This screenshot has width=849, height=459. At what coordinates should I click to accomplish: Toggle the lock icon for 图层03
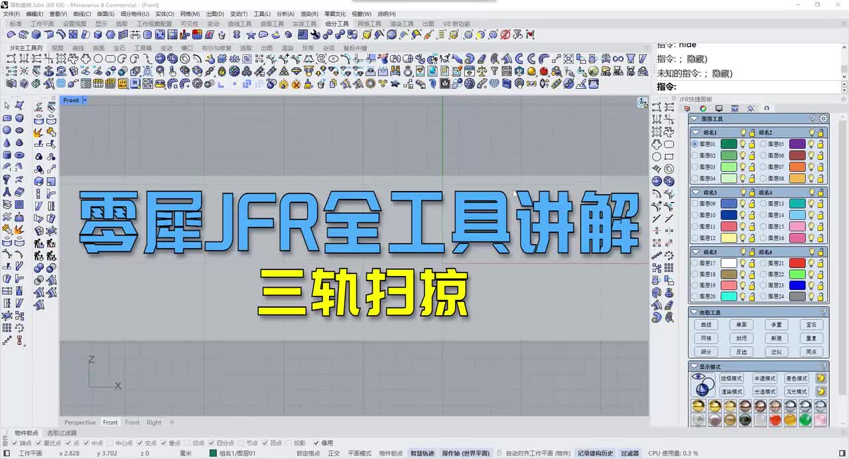point(752,166)
